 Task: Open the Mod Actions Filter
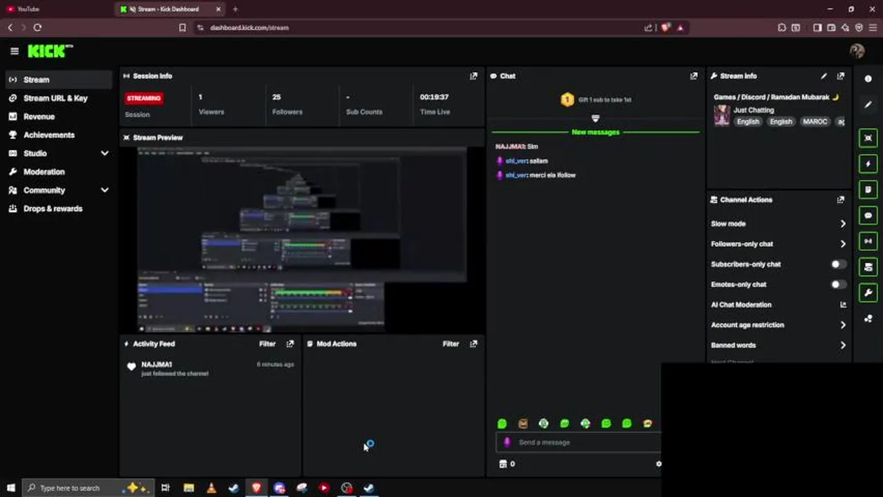(450, 344)
